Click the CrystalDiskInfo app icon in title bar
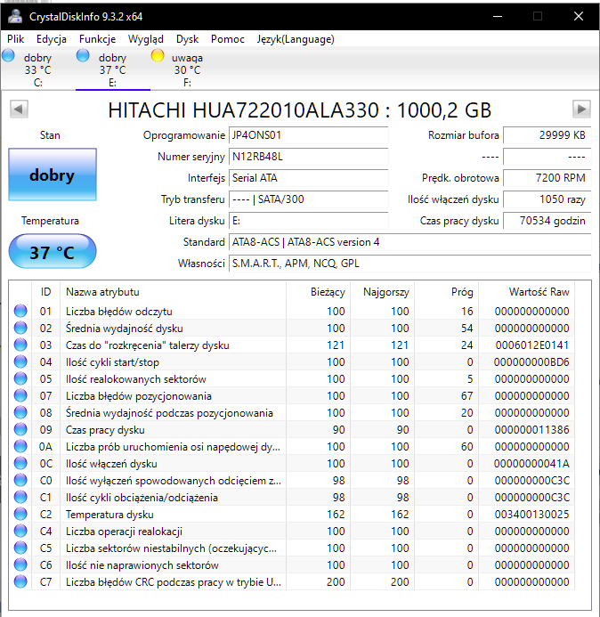Viewport: 600px width, 617px height. point(15,16)
